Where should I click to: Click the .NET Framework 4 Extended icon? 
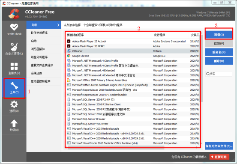[x=69, y=70]
